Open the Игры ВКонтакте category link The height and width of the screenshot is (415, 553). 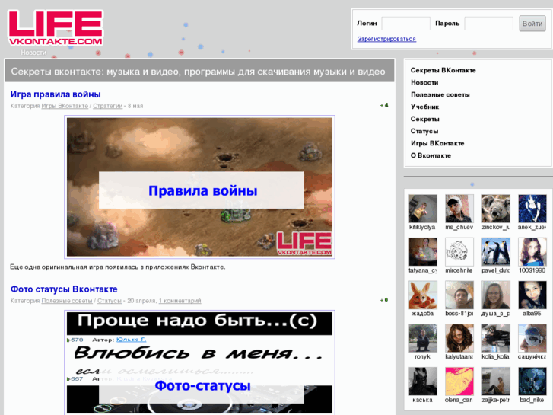click(x=65, y=106)
